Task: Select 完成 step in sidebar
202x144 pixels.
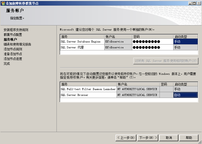Action: pos(7,64)
